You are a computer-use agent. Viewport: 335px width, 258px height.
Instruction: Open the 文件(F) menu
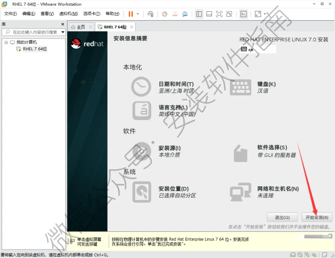[x=11, y=14]
